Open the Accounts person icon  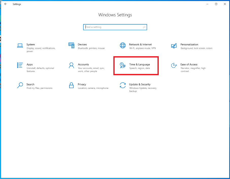[x=71, y=65]
